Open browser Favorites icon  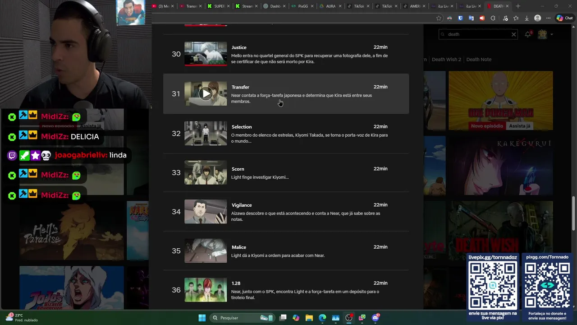[x=516, y=18]
